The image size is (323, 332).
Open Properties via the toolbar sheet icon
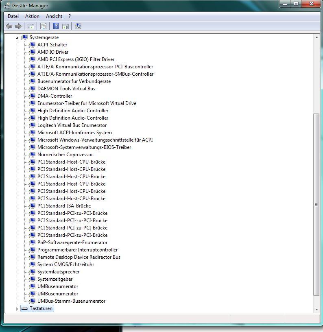(43, 26)
